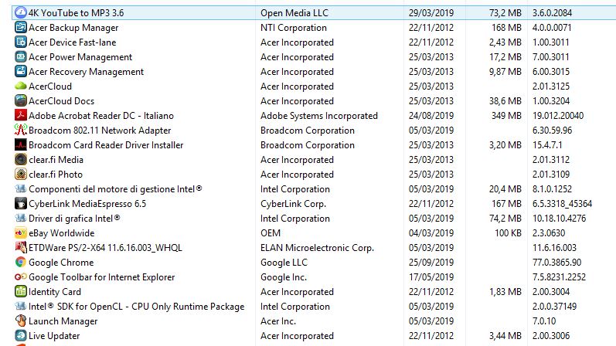Click install date 25/09/2019

[x=431, y=262]
